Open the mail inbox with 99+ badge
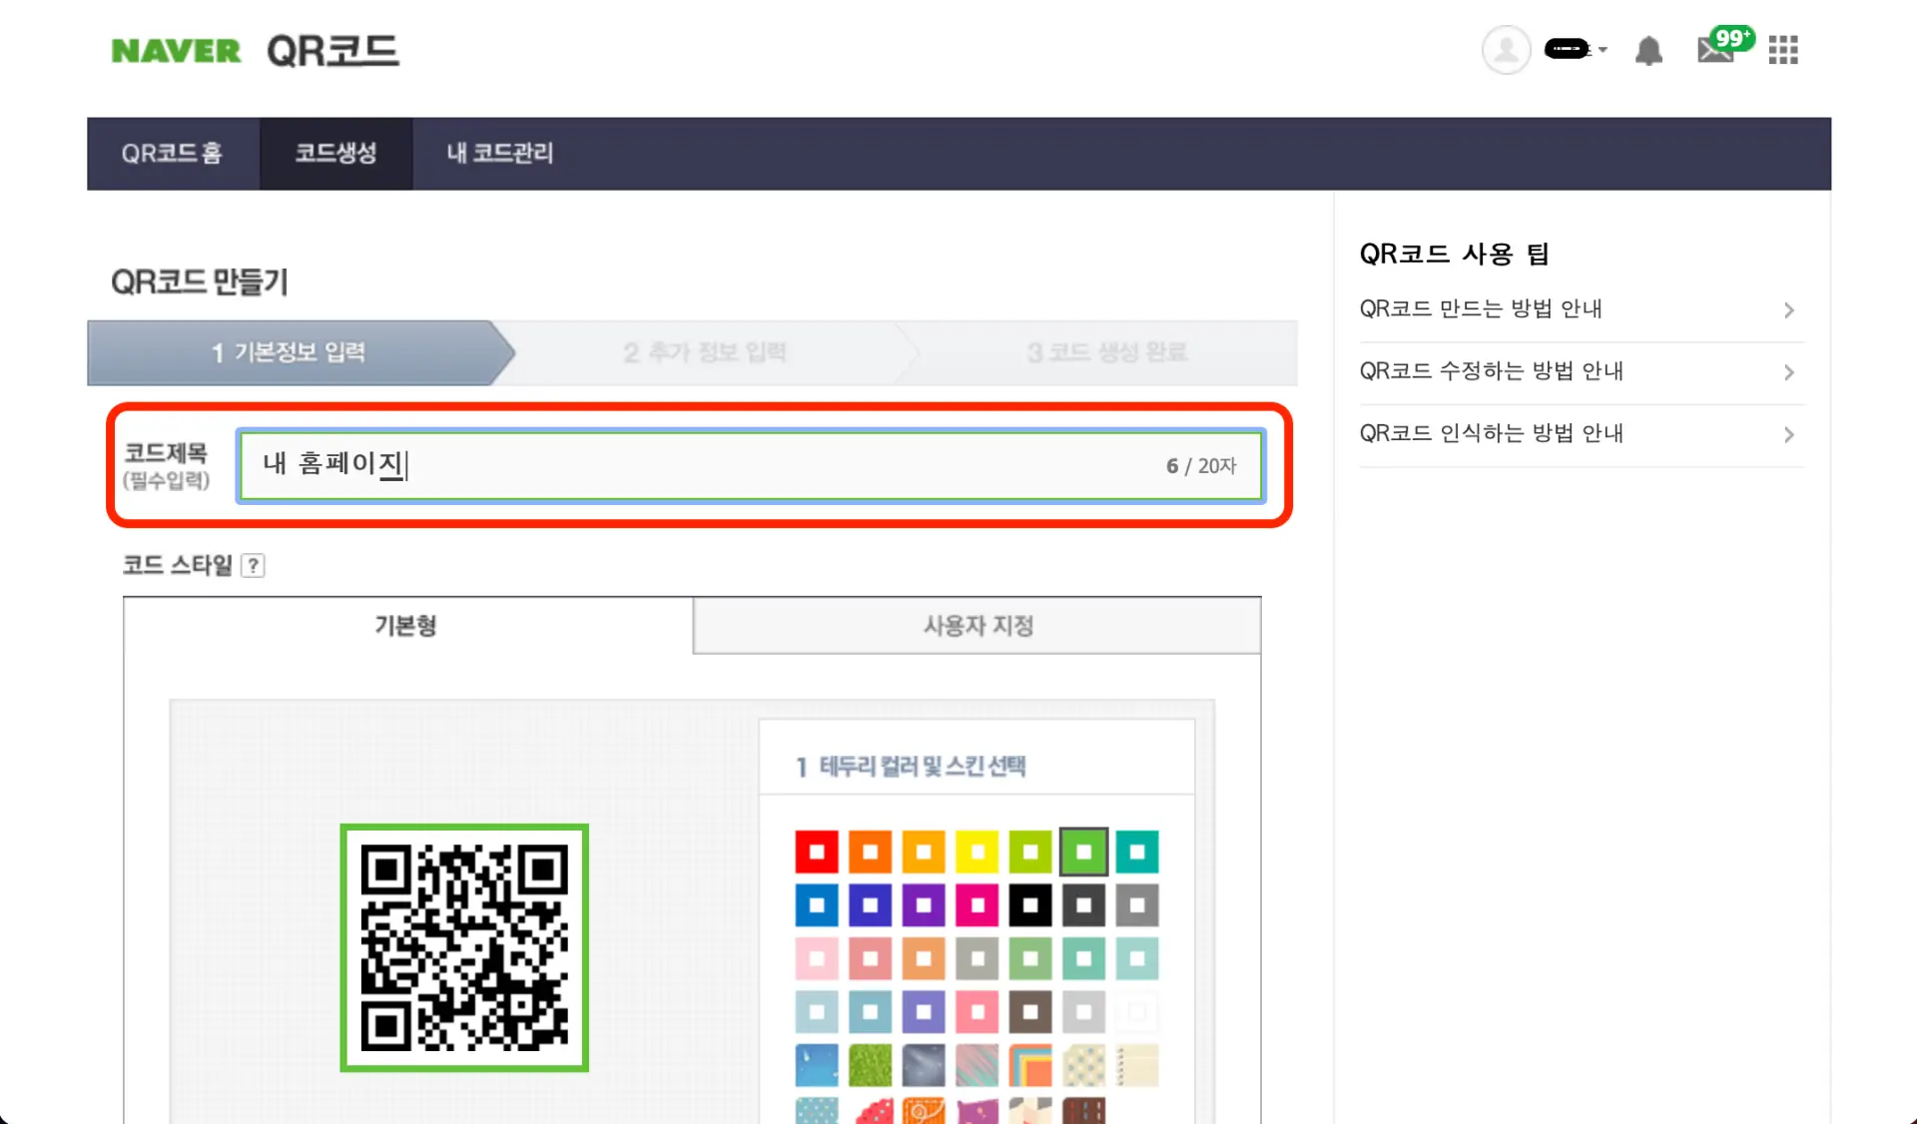The image size is (1917, 1124). tap(1725, 46)
